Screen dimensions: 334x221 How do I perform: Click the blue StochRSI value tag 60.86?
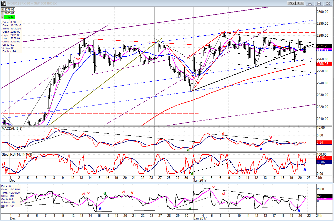325,162
